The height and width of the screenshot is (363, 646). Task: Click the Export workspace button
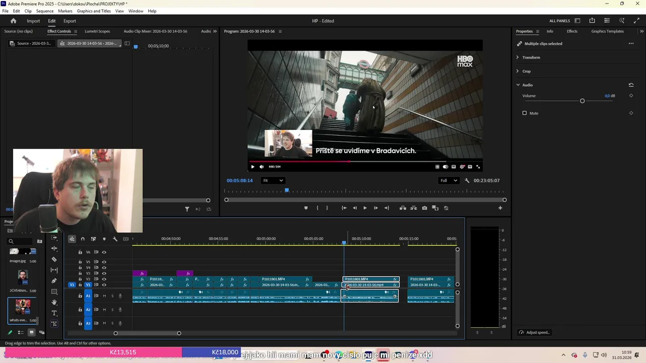coord(70,21)
